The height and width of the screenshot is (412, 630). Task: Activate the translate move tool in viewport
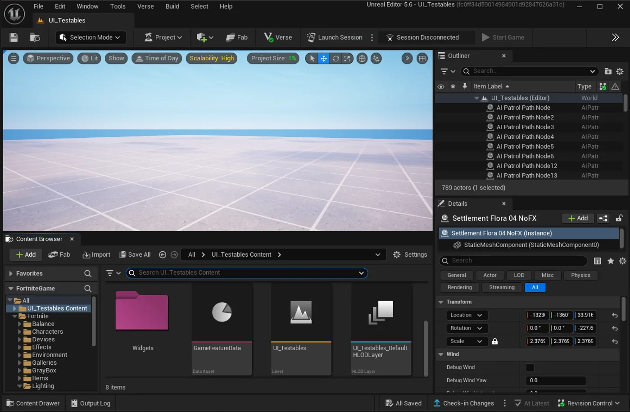(324, 59)
